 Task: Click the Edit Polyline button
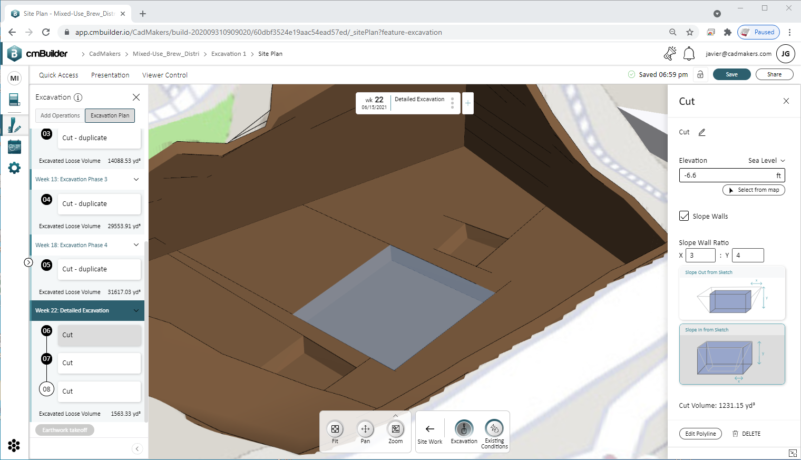tap(700, 434)
